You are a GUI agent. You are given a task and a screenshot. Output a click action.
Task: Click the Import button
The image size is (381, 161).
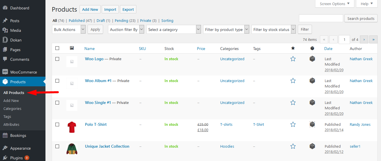pyautogui.click(x=110, y=9)
